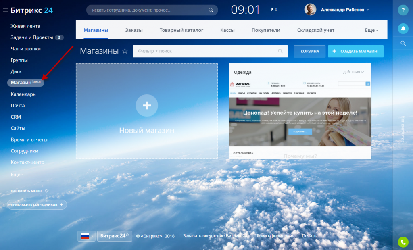Screen dimensions: 413x250
Task: Open Заказать внедрение Битрикс24 link
Action: [x=215, y=236]
